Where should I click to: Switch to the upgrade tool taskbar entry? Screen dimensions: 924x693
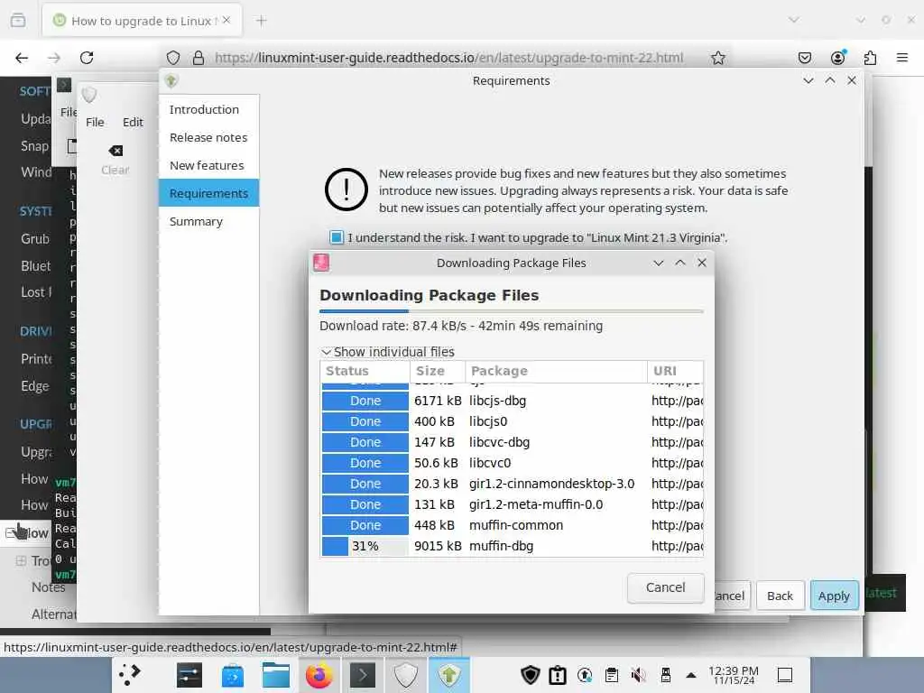click(449, 675)
